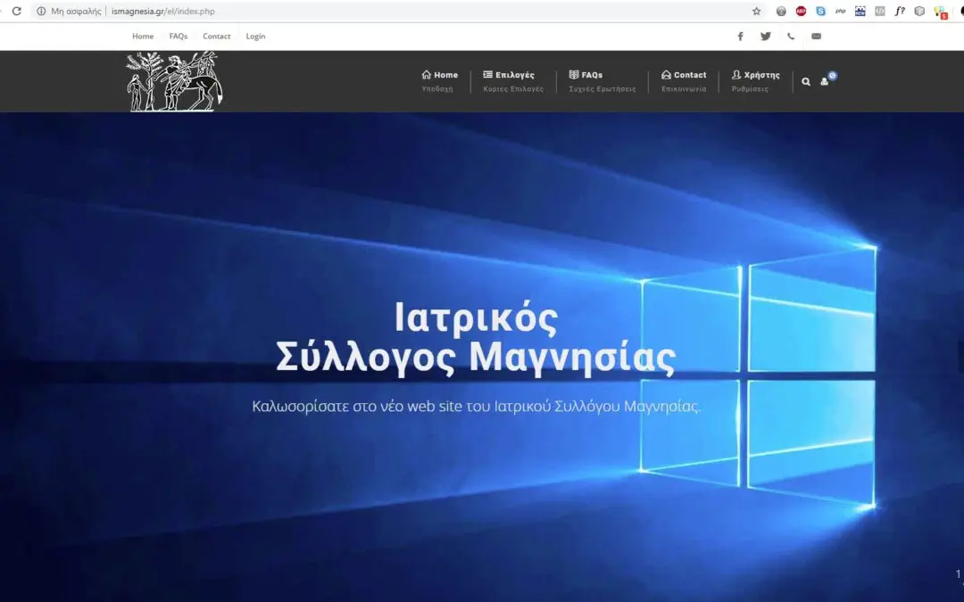964x602 pixels.
Task: Open the Adblock Plus extension icon
Action: [801, 11]
